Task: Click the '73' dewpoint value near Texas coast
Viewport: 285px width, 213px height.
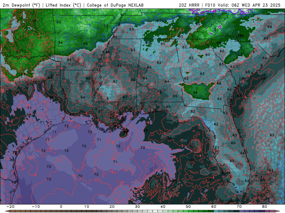Action: 14,182
